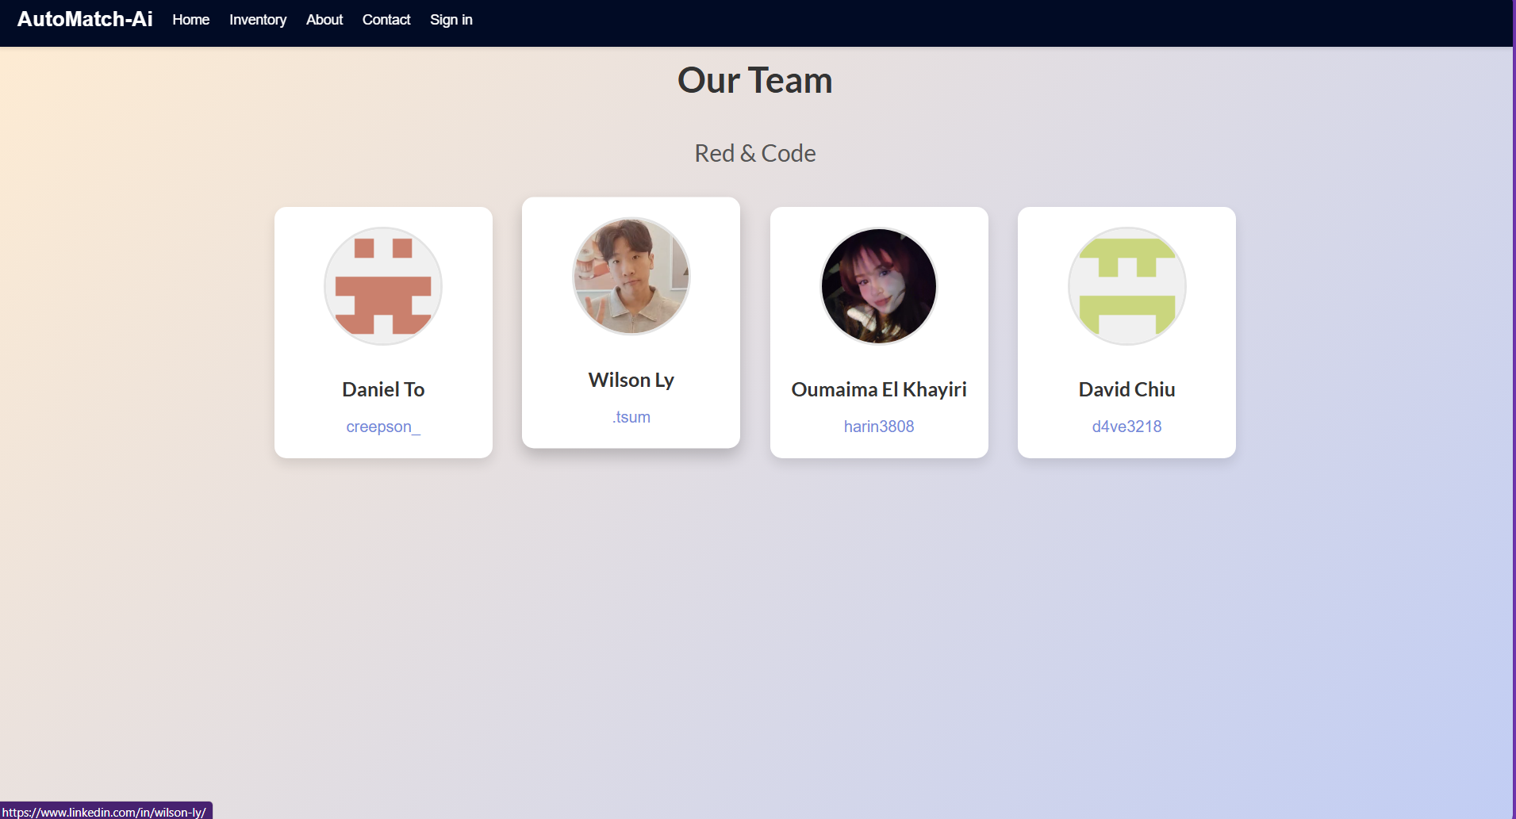Screen dimensions: 1516x819
Task: Click Oumaima El Khayiri's profile photo
Action: coord(879,286)
